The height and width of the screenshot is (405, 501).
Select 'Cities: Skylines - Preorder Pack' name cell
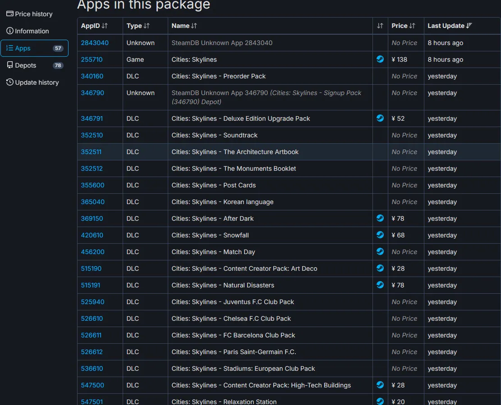point(270,76)
